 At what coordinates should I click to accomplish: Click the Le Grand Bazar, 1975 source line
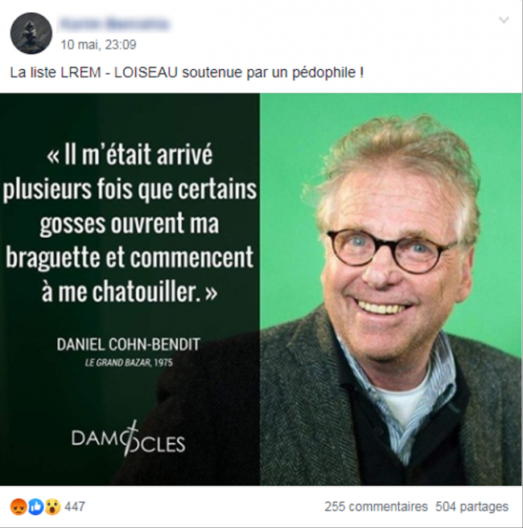coord(129,362)
